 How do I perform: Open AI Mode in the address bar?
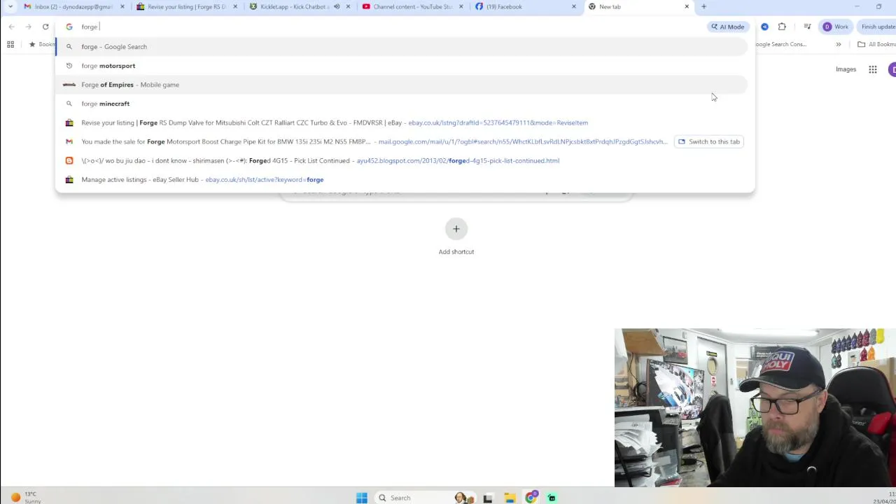[x=728, y=27]
